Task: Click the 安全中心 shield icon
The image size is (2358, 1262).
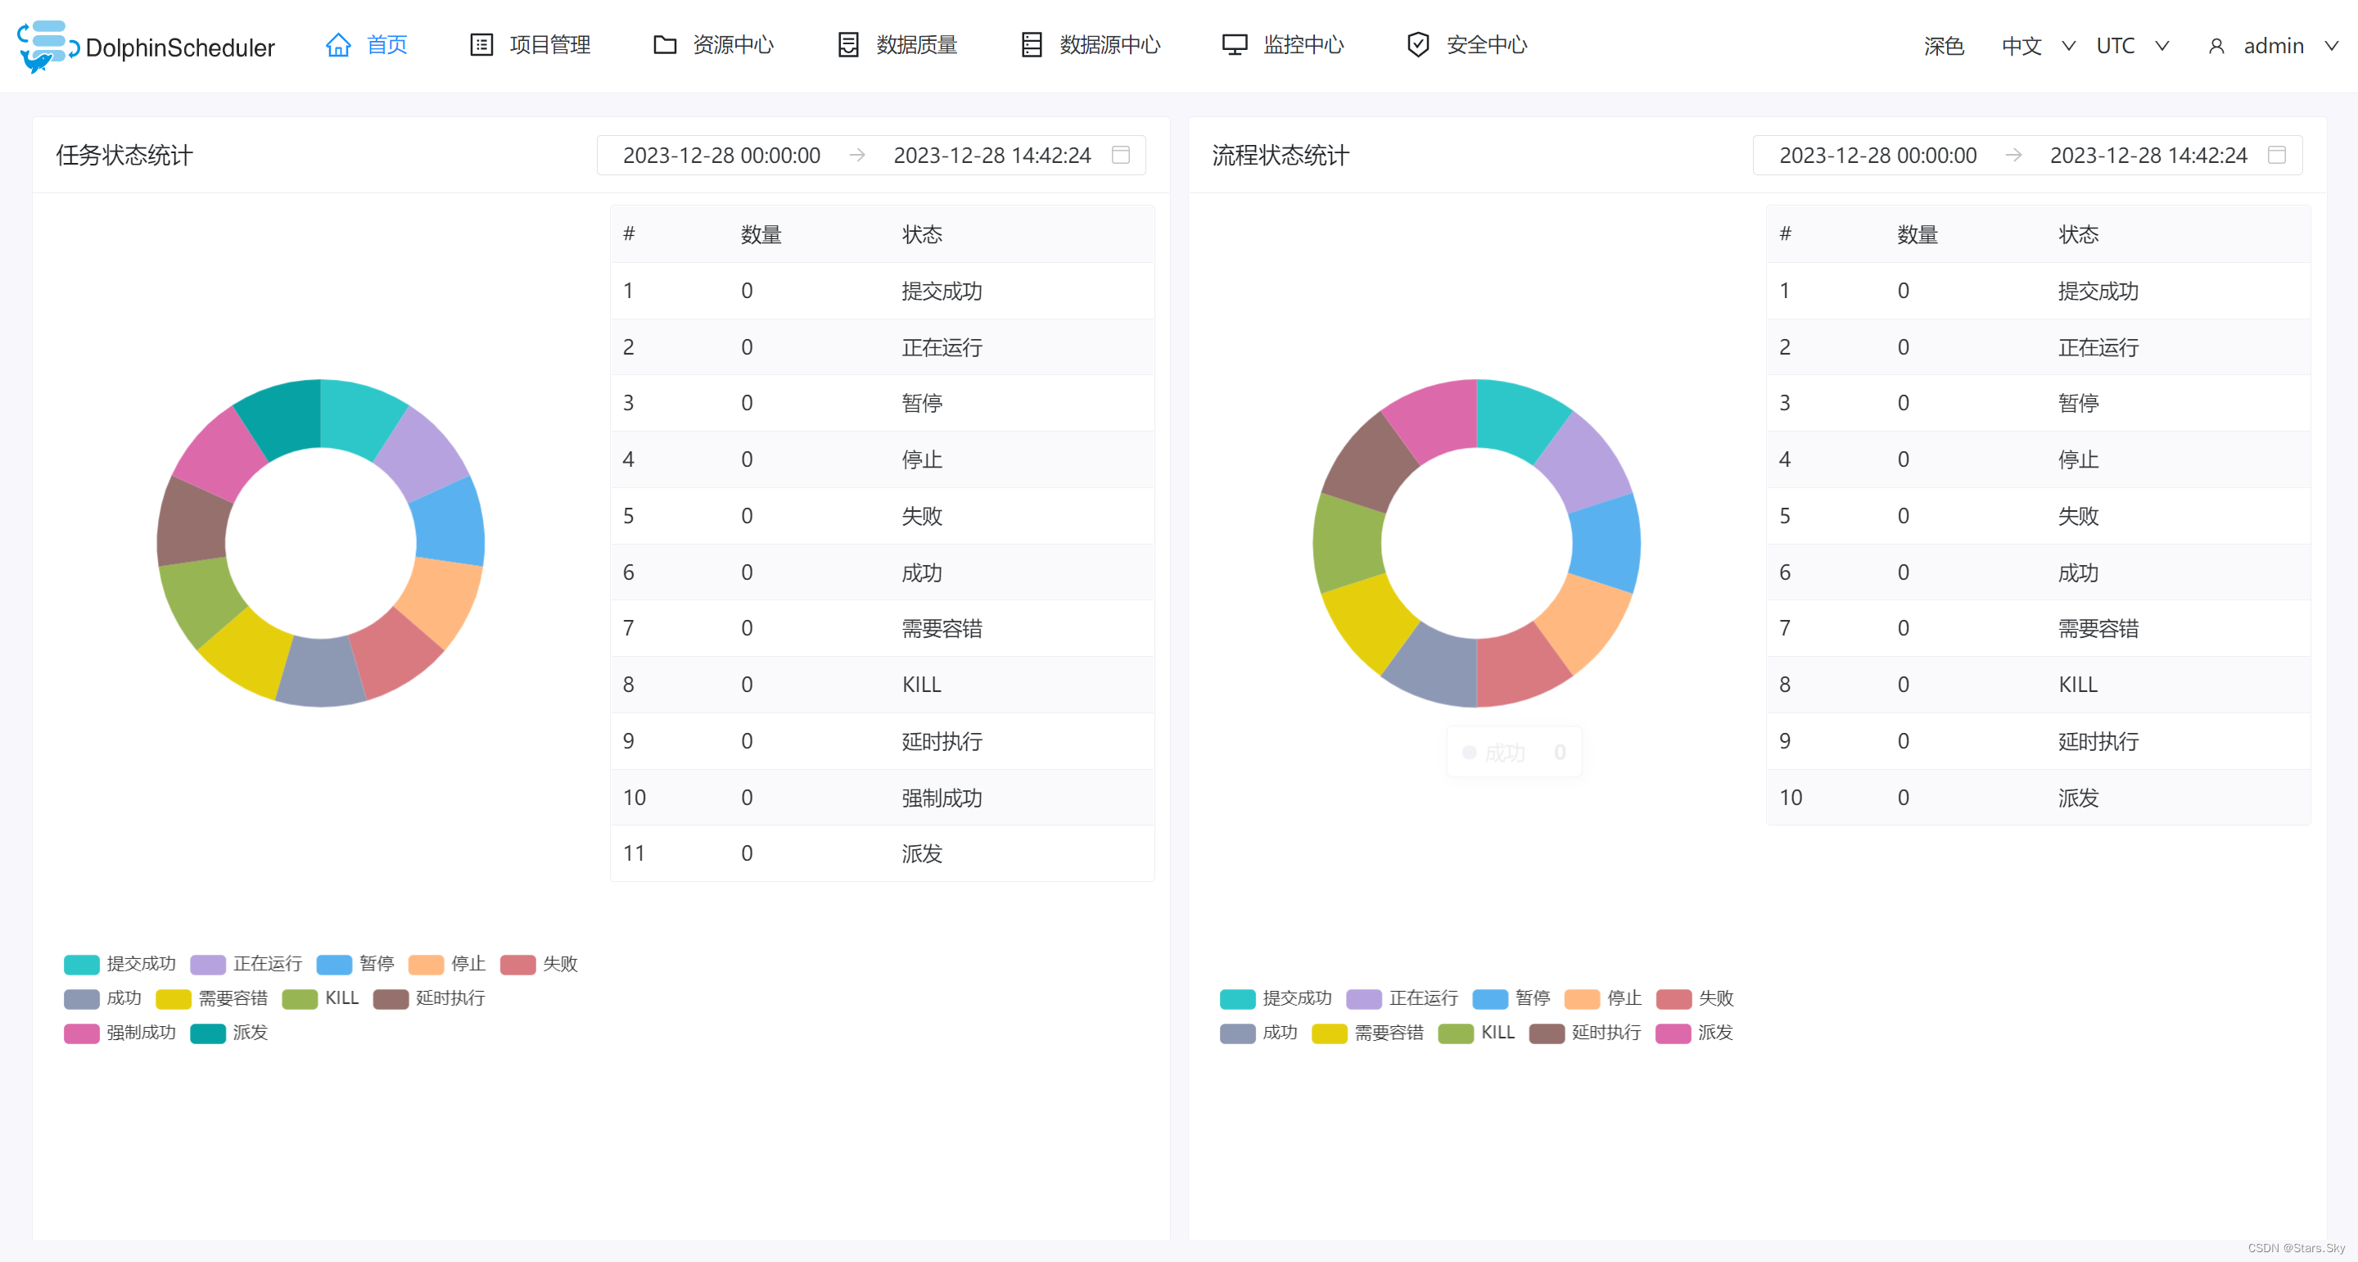Action: click(x=1418, y=45)
